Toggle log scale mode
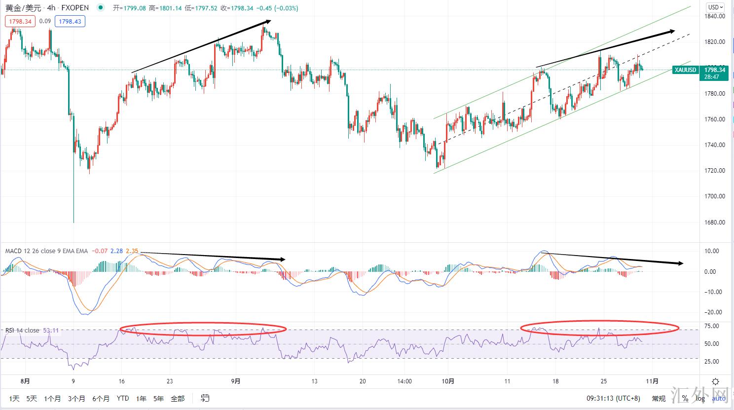This screenshot has width=734, height=410. tap(700, 398)
